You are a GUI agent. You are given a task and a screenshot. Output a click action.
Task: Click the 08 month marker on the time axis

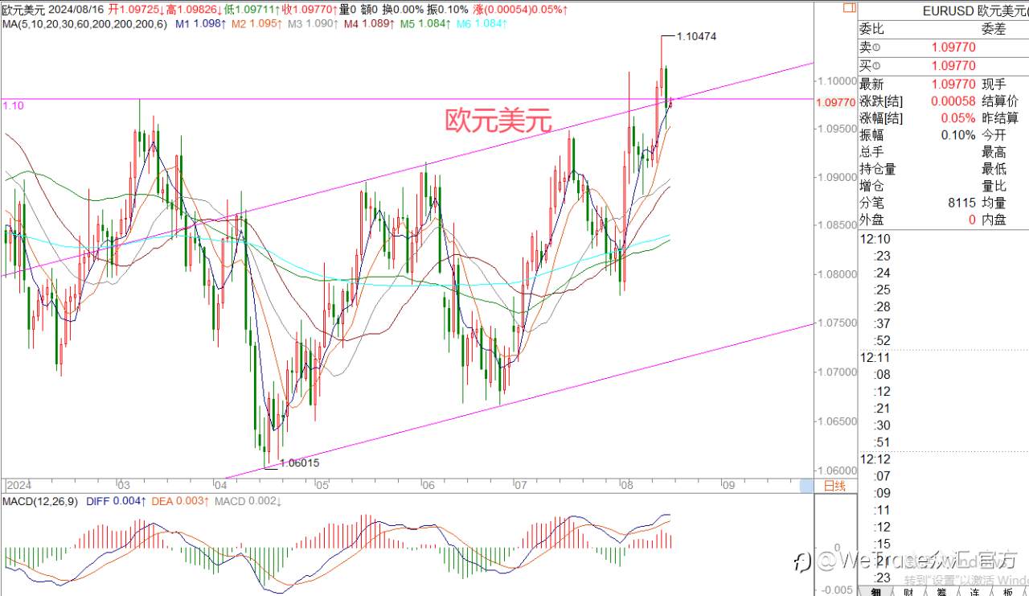click(x=626, y=486)
